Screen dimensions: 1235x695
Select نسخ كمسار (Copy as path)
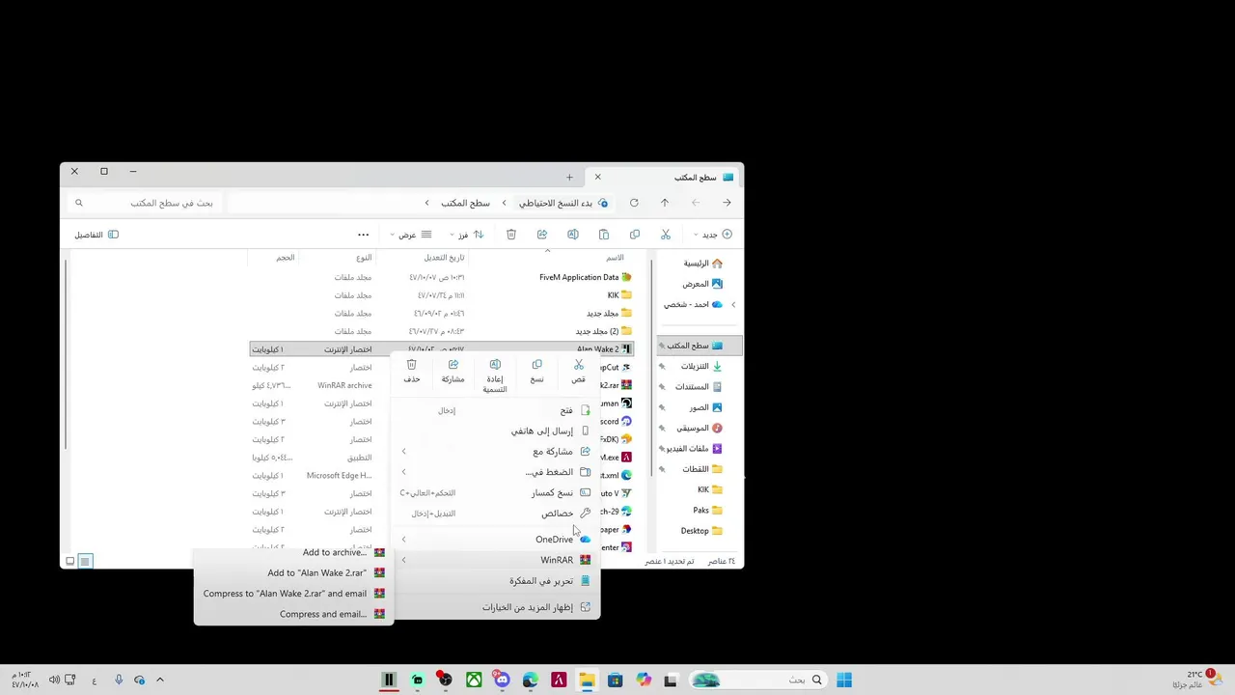496,492
